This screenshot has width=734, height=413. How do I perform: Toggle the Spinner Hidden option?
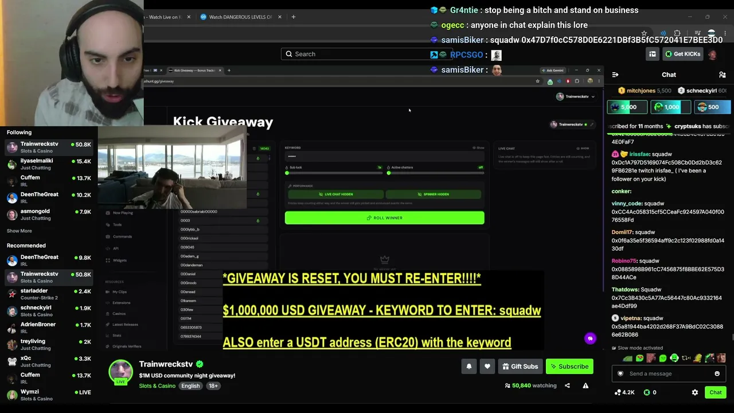434,194
